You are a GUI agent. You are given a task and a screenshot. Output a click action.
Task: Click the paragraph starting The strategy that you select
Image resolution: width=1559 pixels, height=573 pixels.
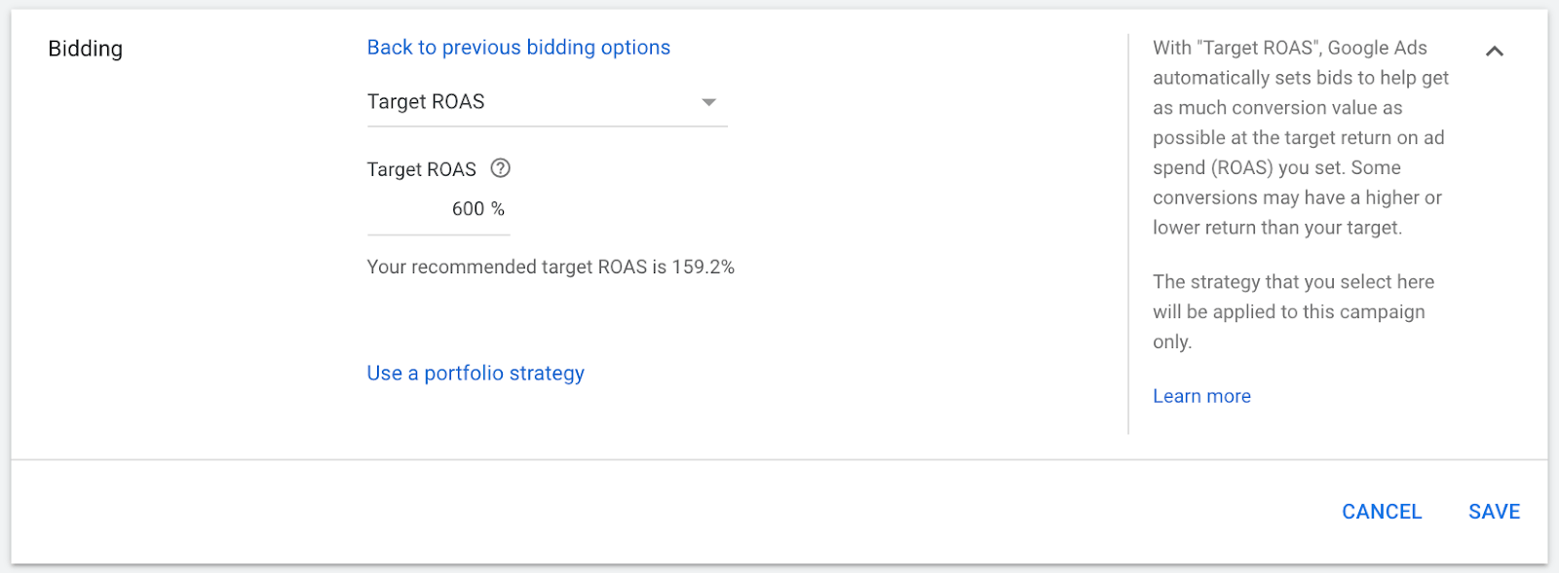tap(1293, 311)
